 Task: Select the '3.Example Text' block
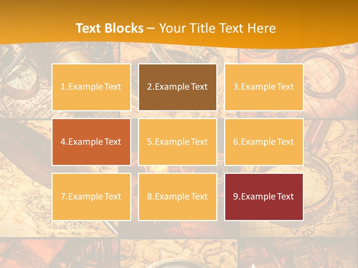pos(264,87)
